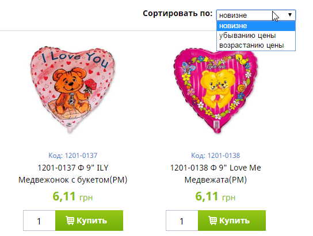Click the 6,11 грн price of second item
Screen dimensions: 313x236
click(216, 196)
